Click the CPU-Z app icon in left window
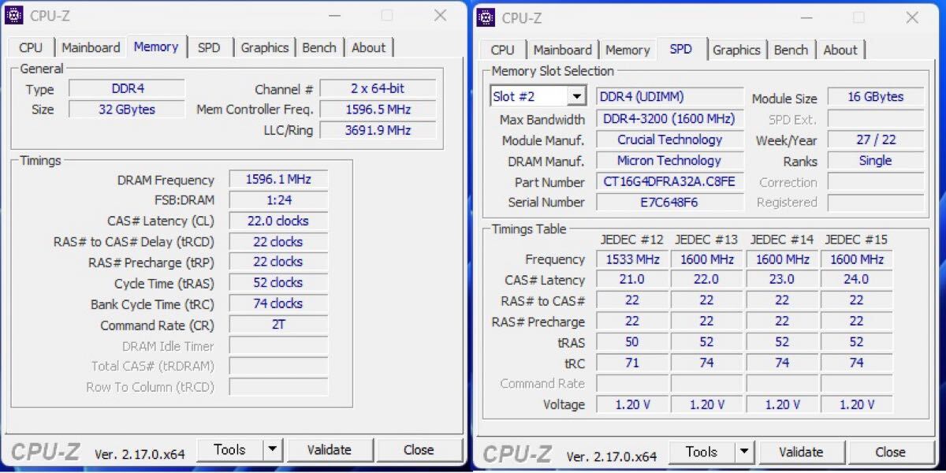 (x=14, y=15)
